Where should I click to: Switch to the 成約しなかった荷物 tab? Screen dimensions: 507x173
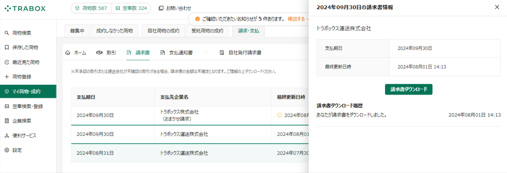click(x=114, y=31)
